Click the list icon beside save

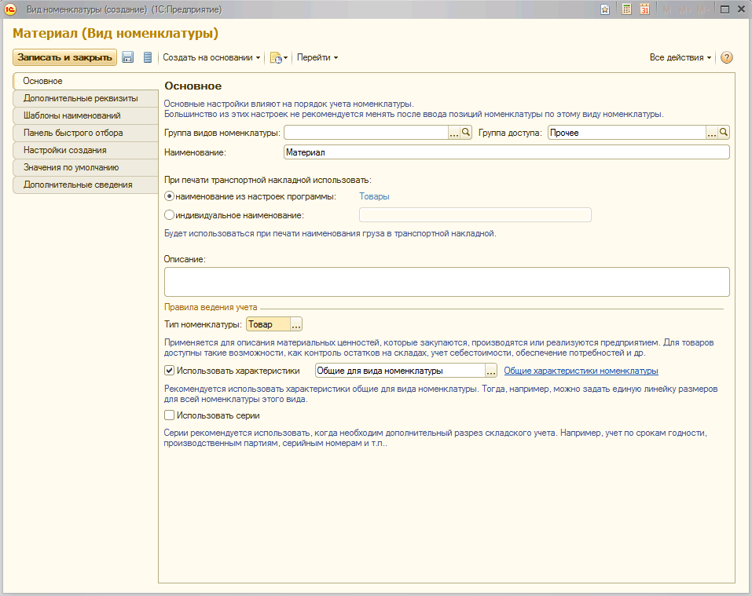click(x=147, y=57)
